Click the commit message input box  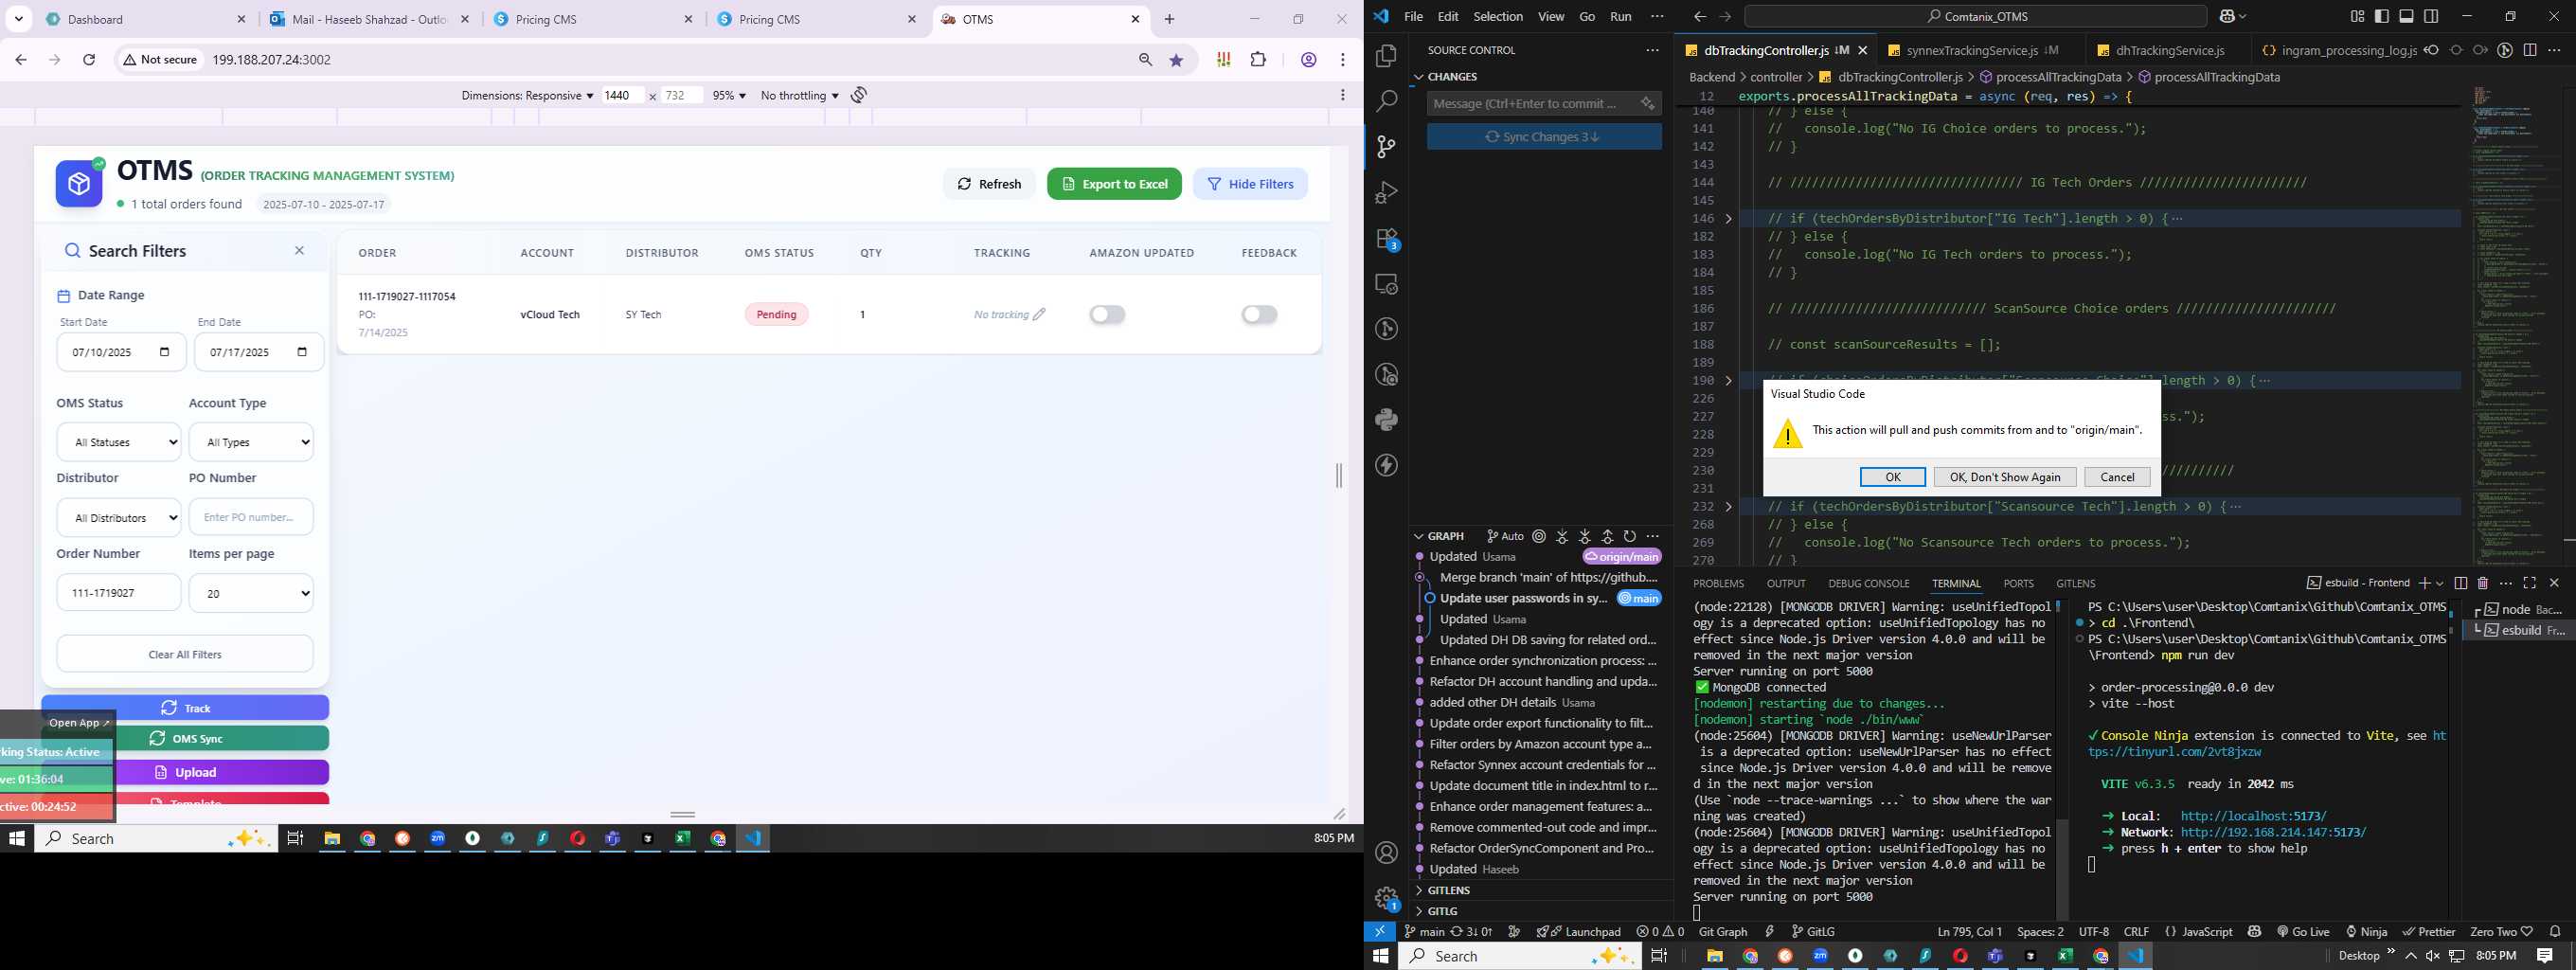(x=1530, y=104)
